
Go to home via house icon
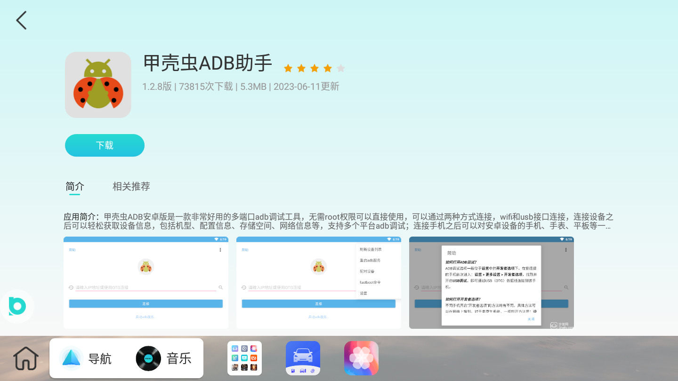click(x=26, y=358)
